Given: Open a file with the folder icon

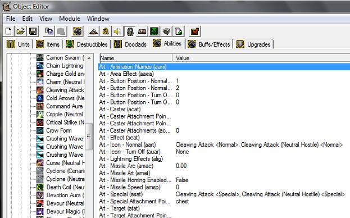Looking at the screenshot, I should tap(21, 31).
